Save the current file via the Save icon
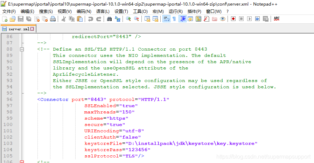The height and width of the screenshot is (163, 314). (x=21, y=19)
